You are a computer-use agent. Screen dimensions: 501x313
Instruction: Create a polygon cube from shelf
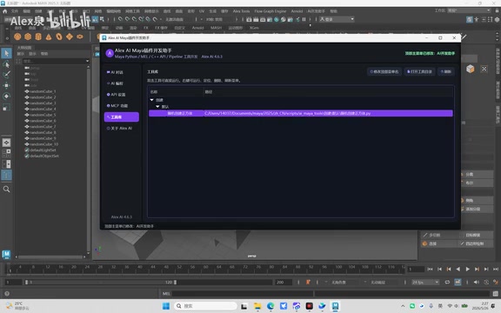tap(28, 37)
